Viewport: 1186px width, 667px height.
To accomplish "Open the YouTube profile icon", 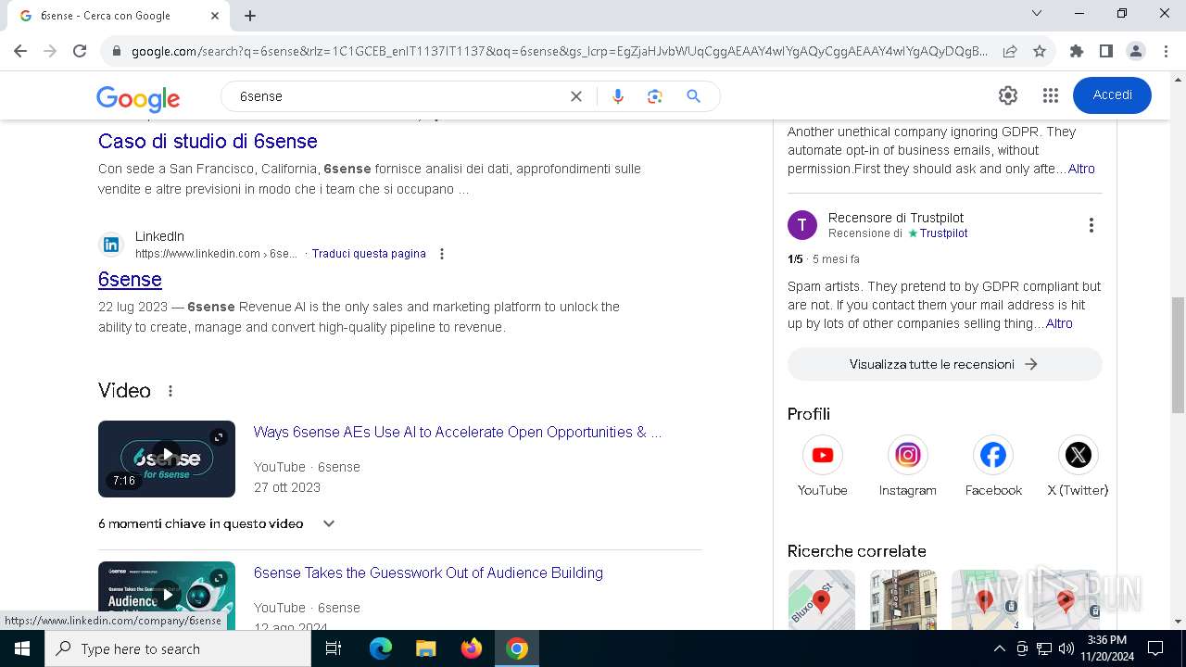I will click(x=823, y=455).
